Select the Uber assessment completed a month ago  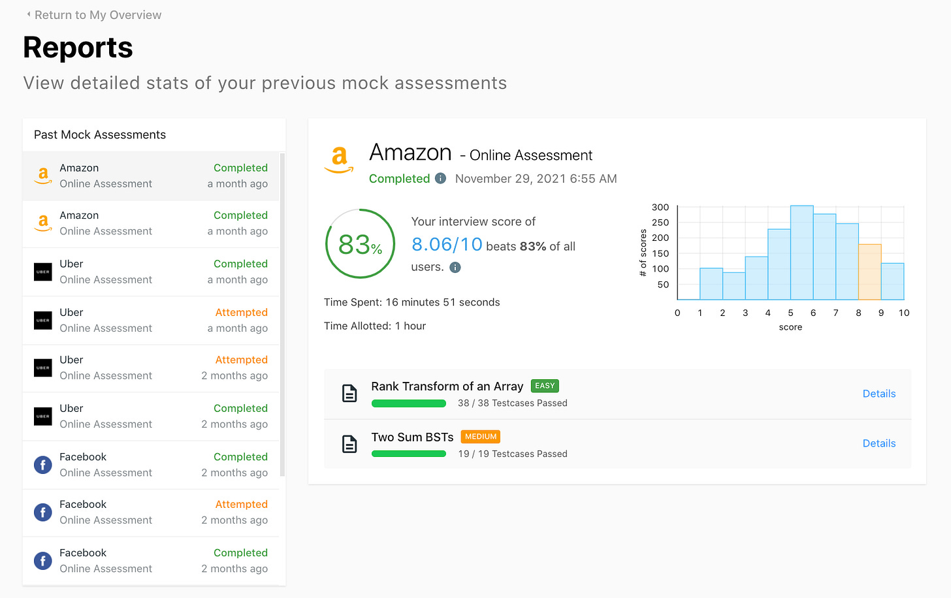coord(151,272)
